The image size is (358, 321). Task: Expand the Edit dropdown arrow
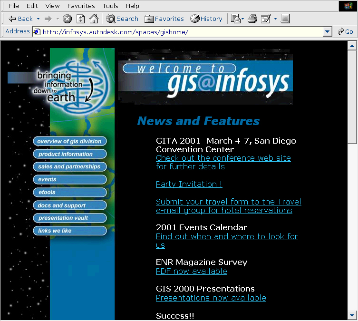click(x=276, y=19)
